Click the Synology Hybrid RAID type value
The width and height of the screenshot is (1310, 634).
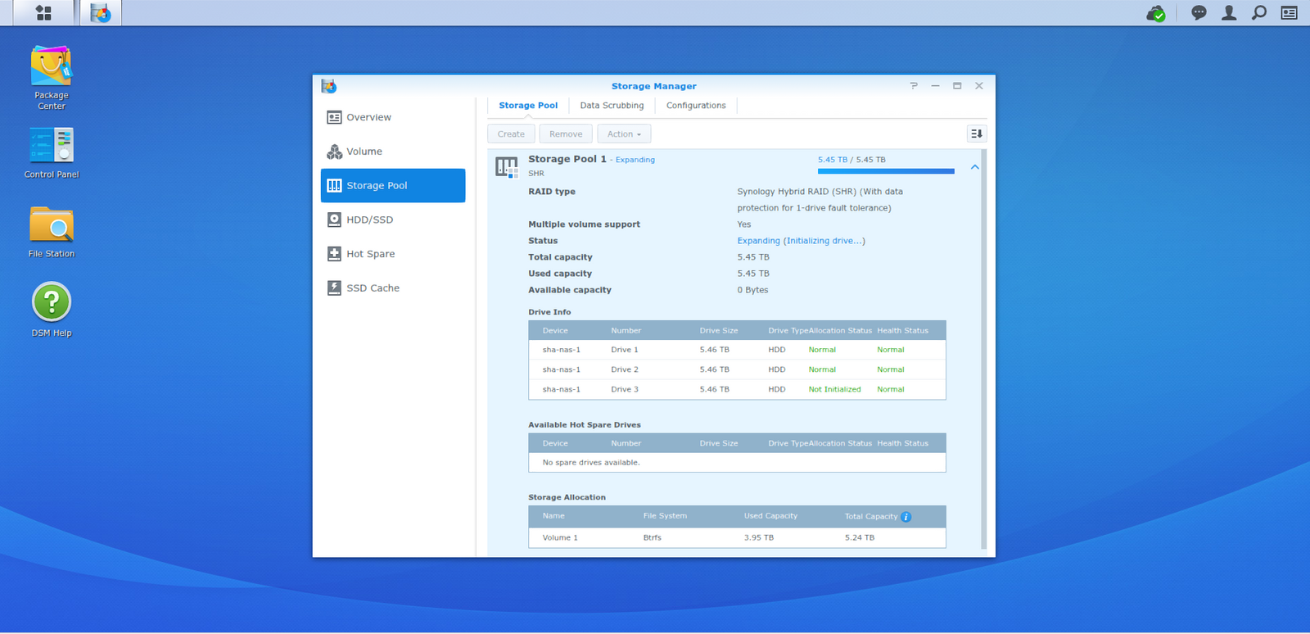click(820, 200)
